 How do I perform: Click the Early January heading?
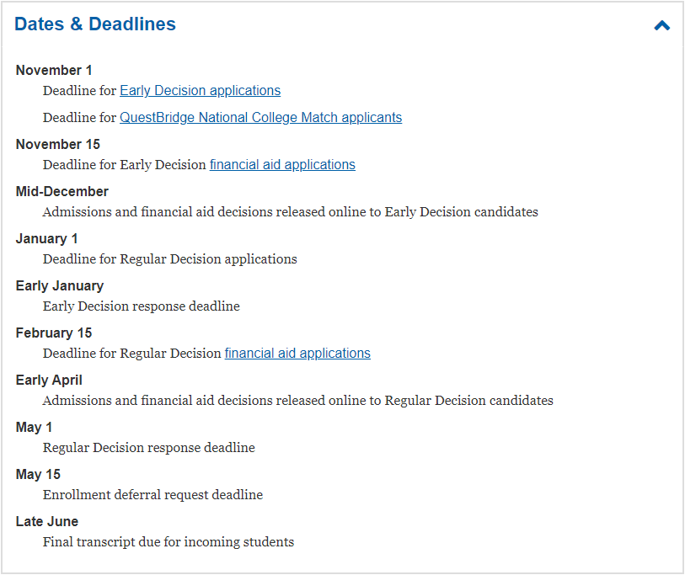[60, 286]
